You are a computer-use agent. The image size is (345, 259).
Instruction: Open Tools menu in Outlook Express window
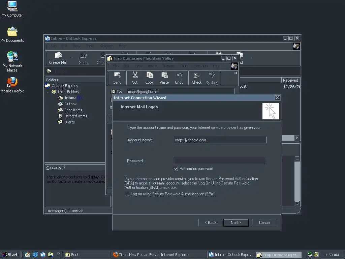90,46
